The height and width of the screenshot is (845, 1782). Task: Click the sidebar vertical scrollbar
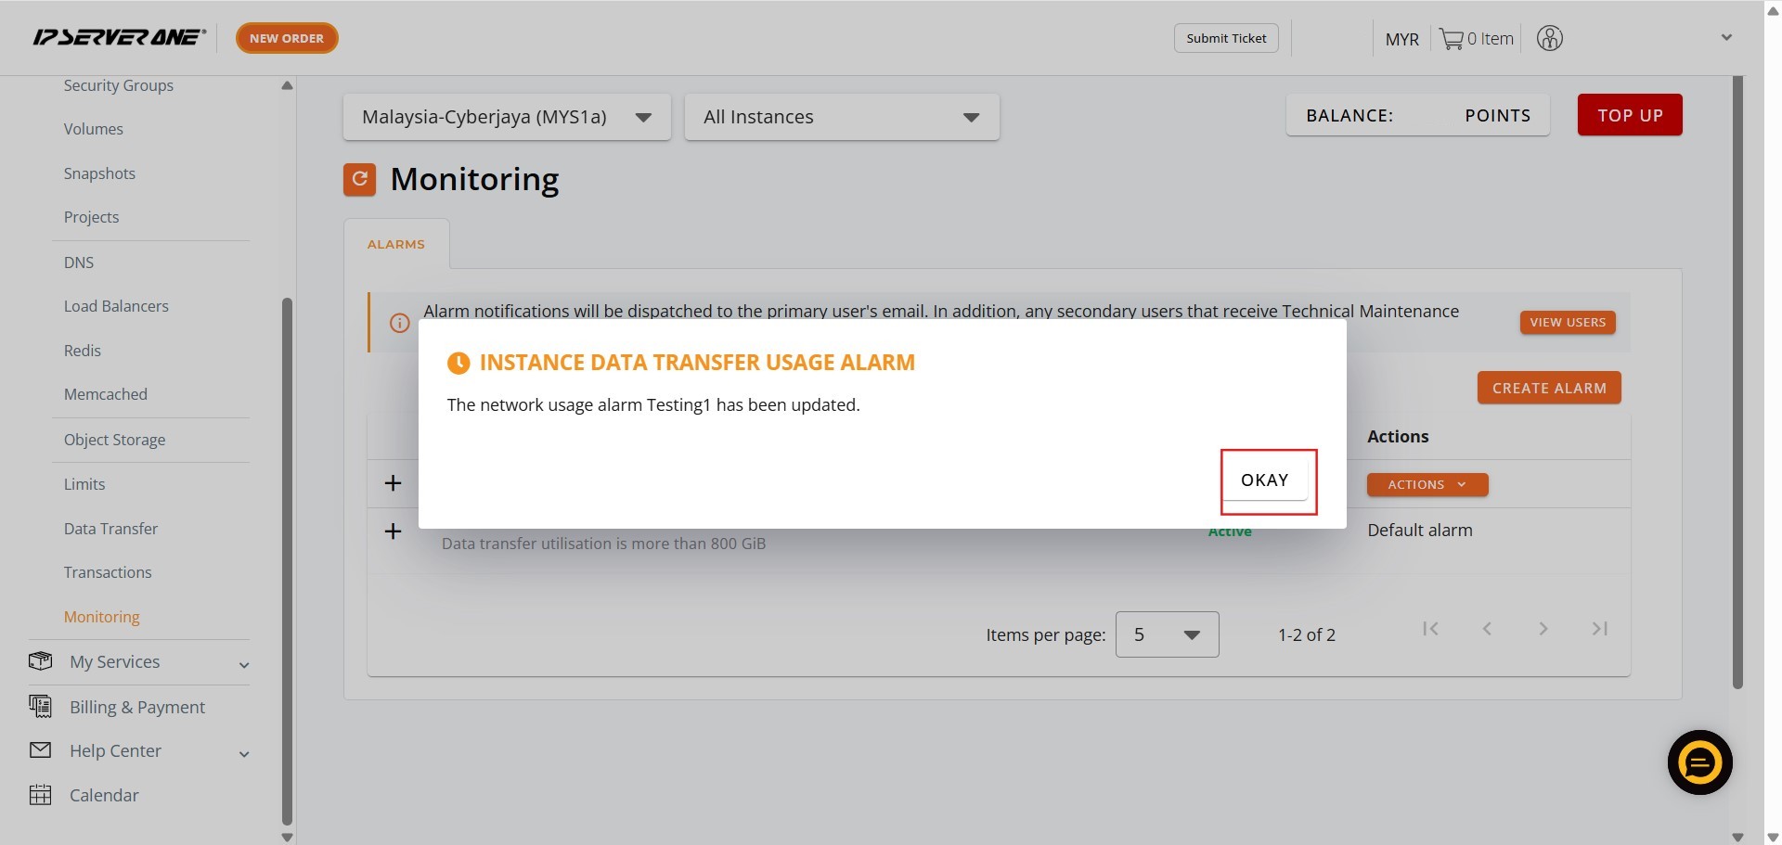point(287,557)
